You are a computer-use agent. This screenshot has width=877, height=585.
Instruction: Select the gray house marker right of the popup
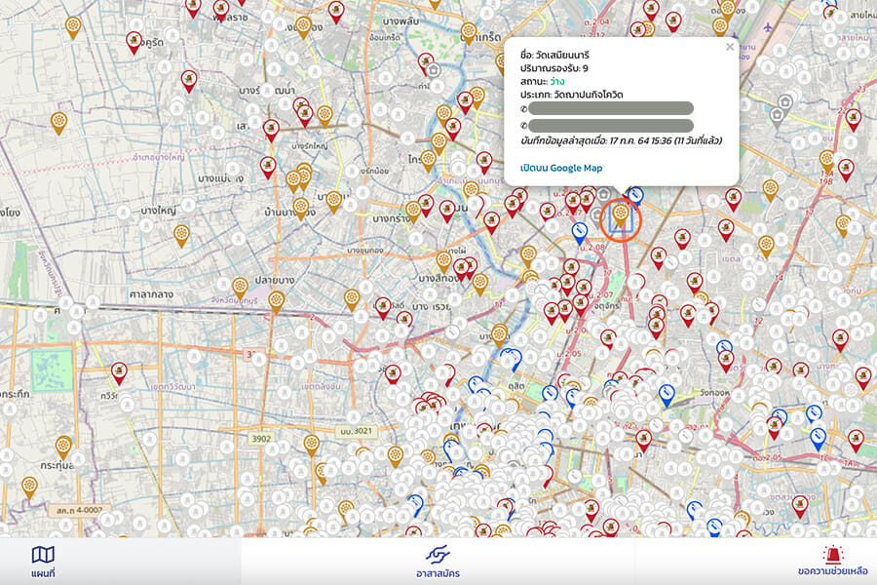tap(777, 115)
